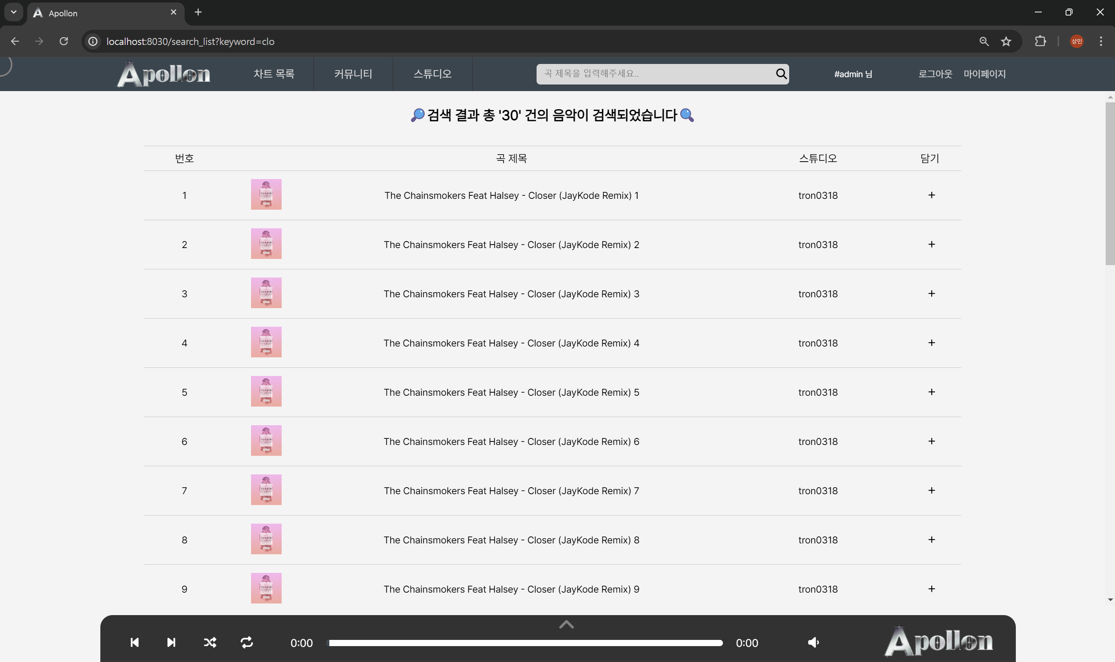Image resolution: width=1115 pixels, height=662 pixels.
Task: Toggle repeat mode in the player
Action: click(246, 642)
